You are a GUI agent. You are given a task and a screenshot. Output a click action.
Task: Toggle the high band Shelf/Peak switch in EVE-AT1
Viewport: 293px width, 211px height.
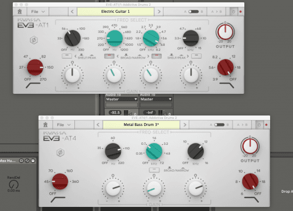coord(196,56)
